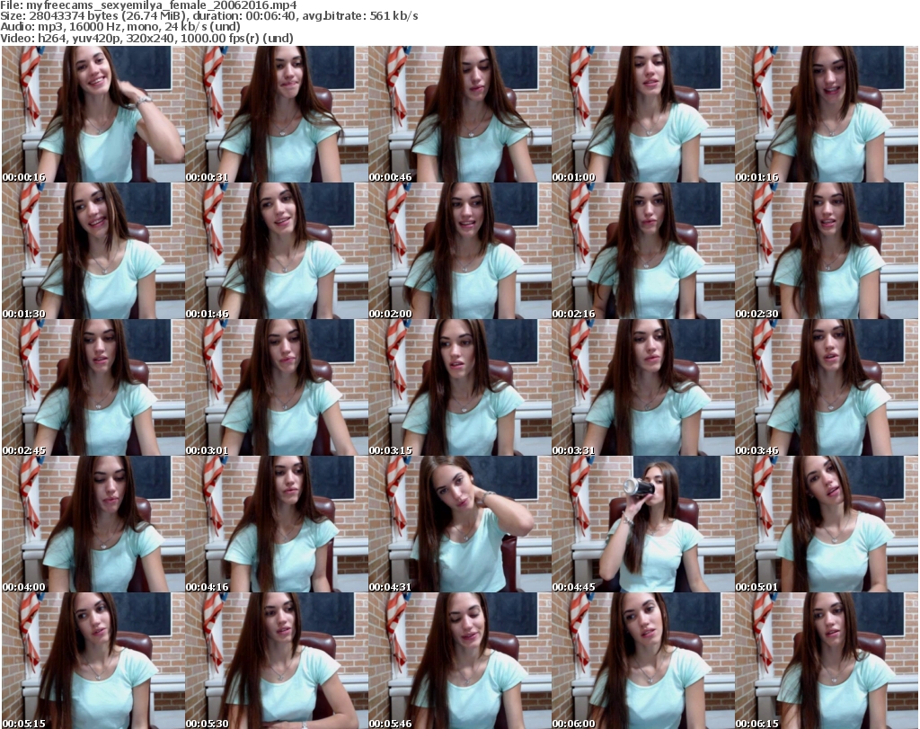Image resolution: width=920 pixels, height=729 pixels.
Task: Choose the 00:05:01 video frame
Action: pyautogui.click(x=827, y=524)
